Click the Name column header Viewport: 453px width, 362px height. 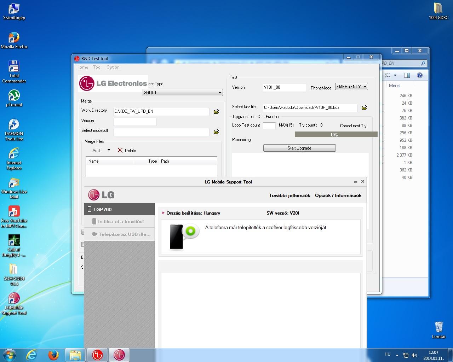point(110,161)
